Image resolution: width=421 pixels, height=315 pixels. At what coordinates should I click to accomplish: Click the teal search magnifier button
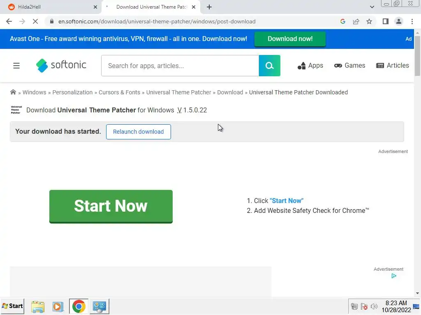(x=269, y=66)
